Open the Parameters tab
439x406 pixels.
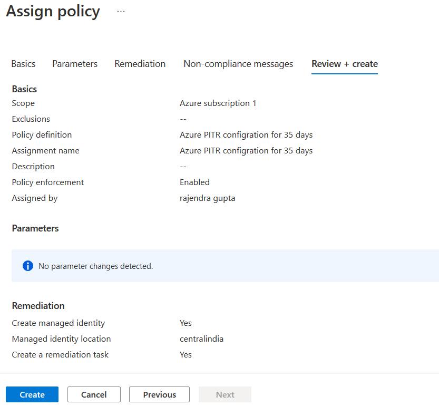click(x=75, y=64)
